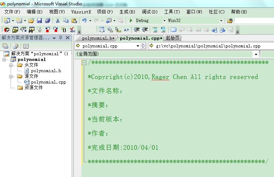Click the find search input box
Screen dimensions: 274x177
254,21
